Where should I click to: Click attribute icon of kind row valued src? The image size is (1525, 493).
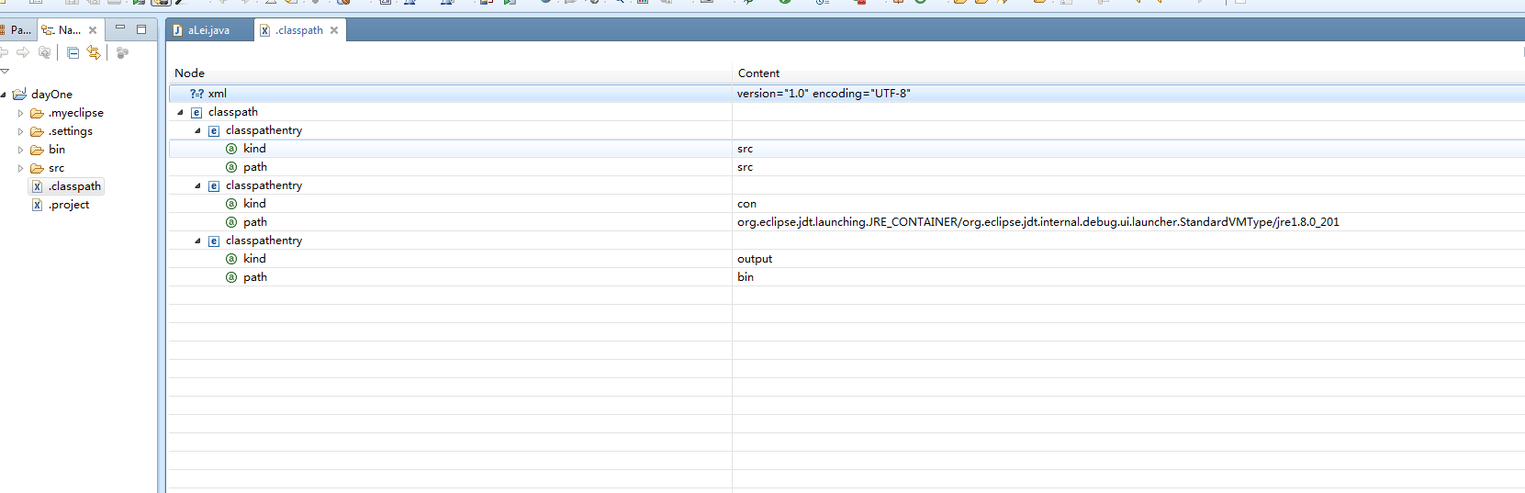tap(231, 149)
